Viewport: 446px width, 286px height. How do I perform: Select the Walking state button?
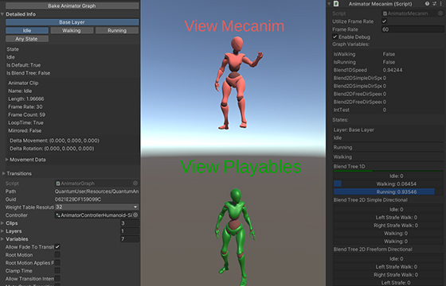pos(72,30)
